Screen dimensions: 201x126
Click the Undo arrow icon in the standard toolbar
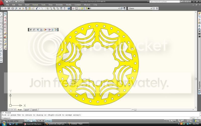pyautogui.click(x=37, y=8)
